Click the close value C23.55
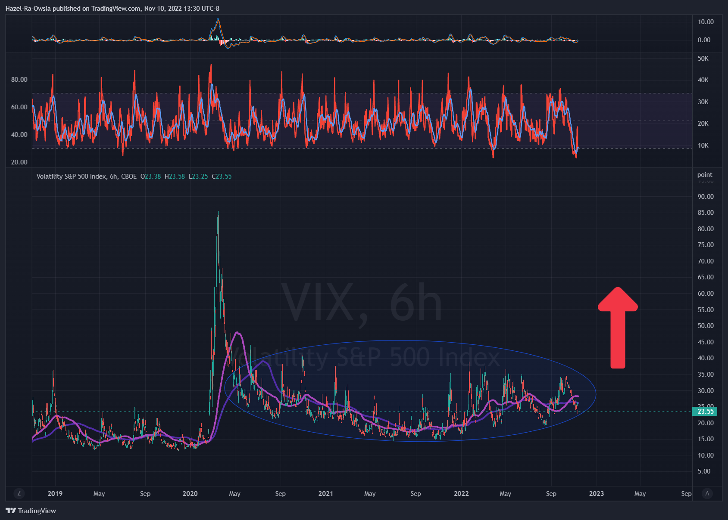The width and height of the screenshot is (728, 520). pos(222,176)
